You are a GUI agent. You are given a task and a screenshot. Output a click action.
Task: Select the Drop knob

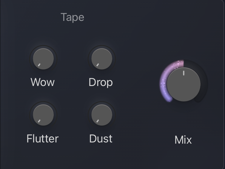coord(101,59)
